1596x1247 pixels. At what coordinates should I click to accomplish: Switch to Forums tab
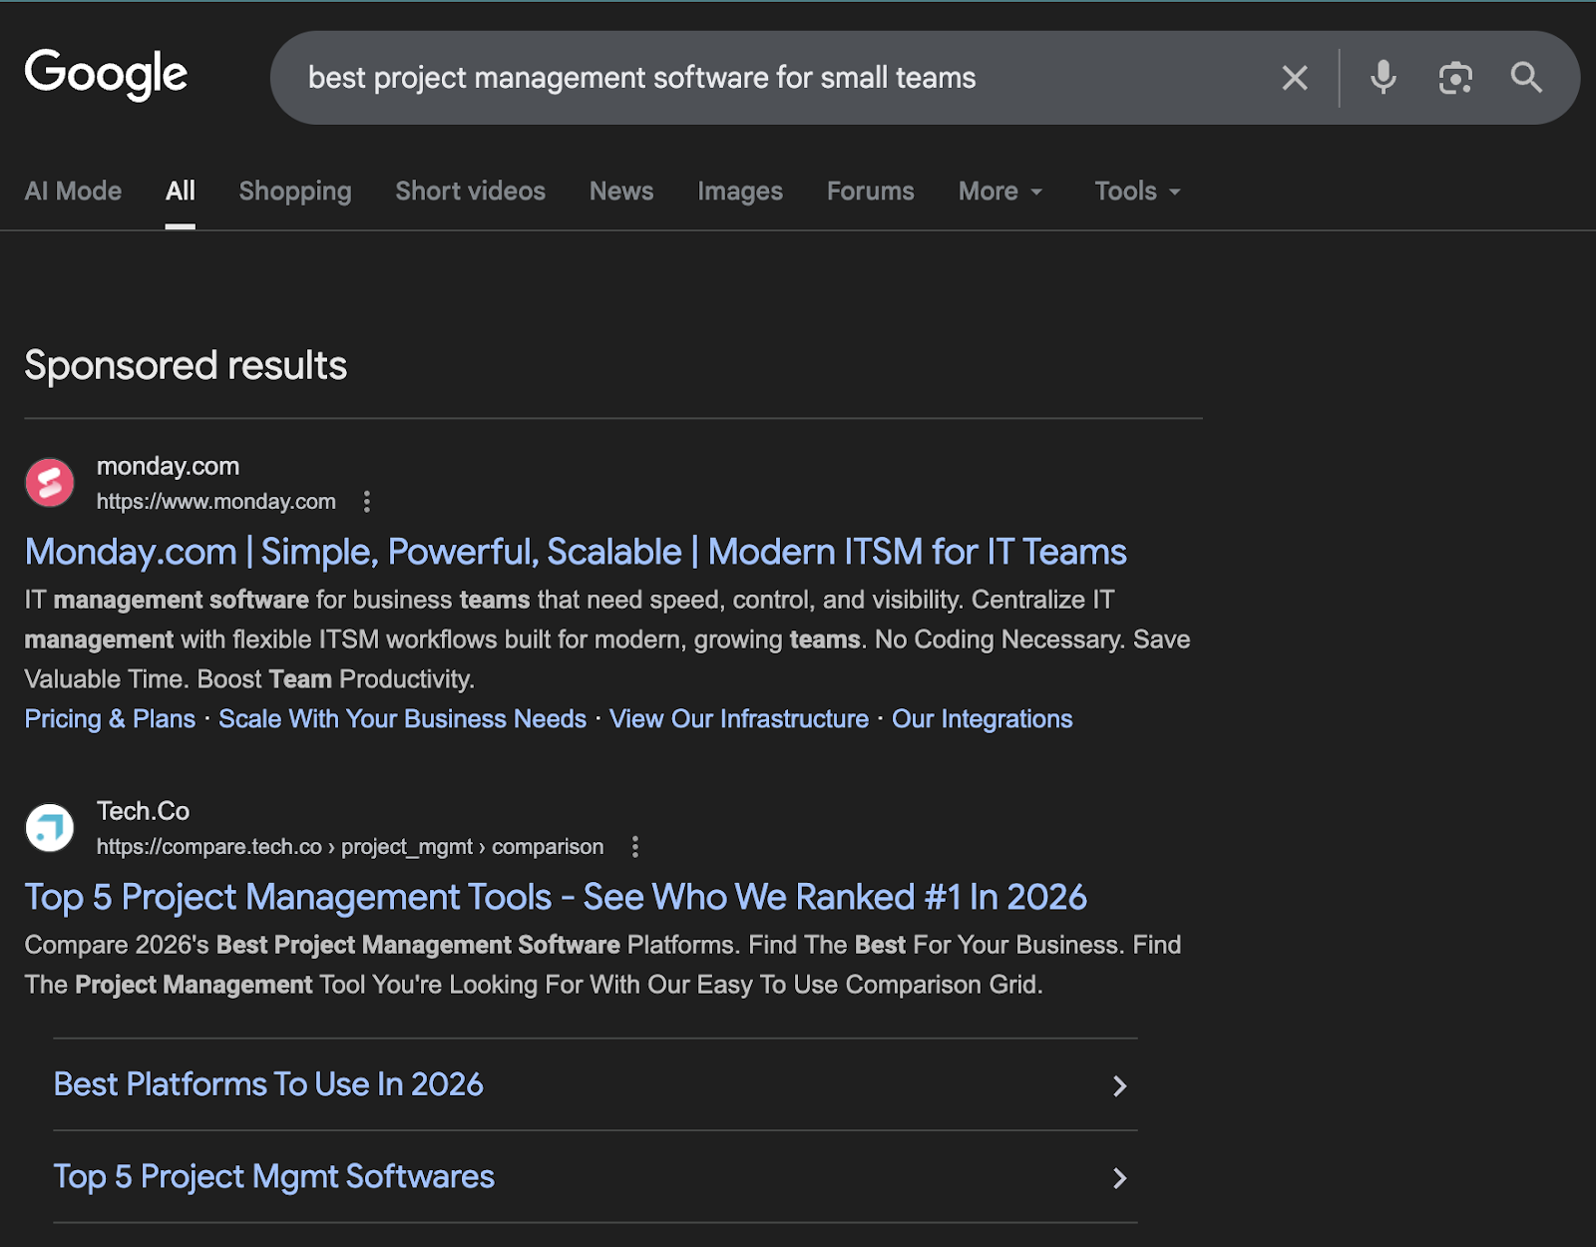[x=871, y=191]
